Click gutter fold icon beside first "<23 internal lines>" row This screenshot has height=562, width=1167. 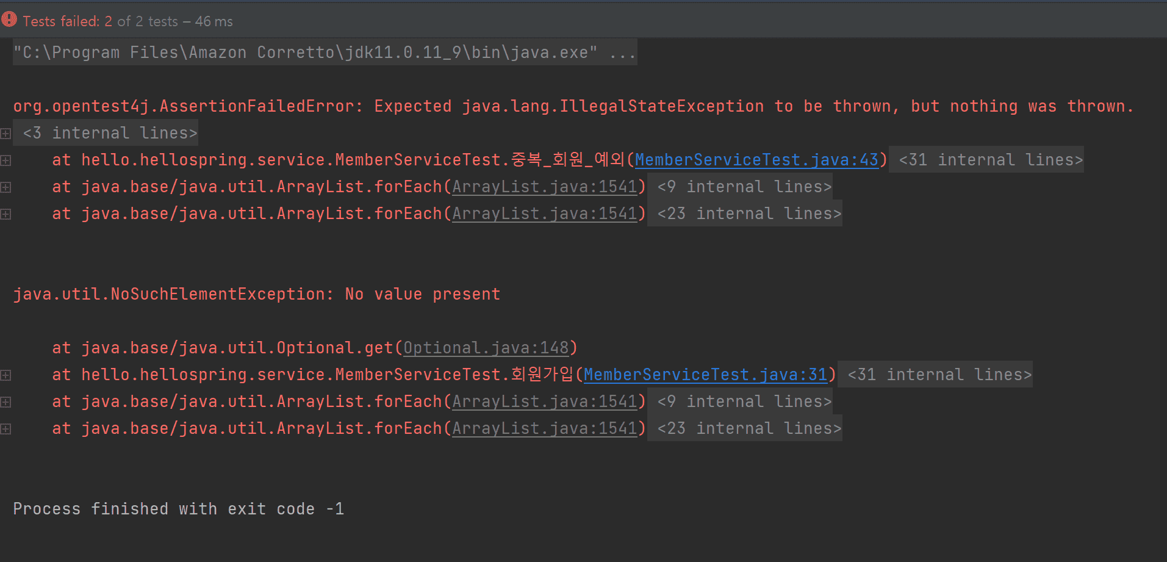(5, 214)
